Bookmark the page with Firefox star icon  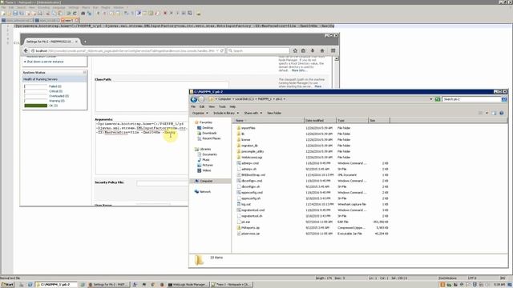point(295,50)
